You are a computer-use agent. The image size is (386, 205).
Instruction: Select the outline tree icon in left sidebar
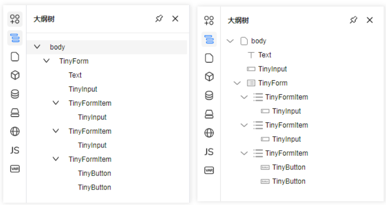coord(15,38)
